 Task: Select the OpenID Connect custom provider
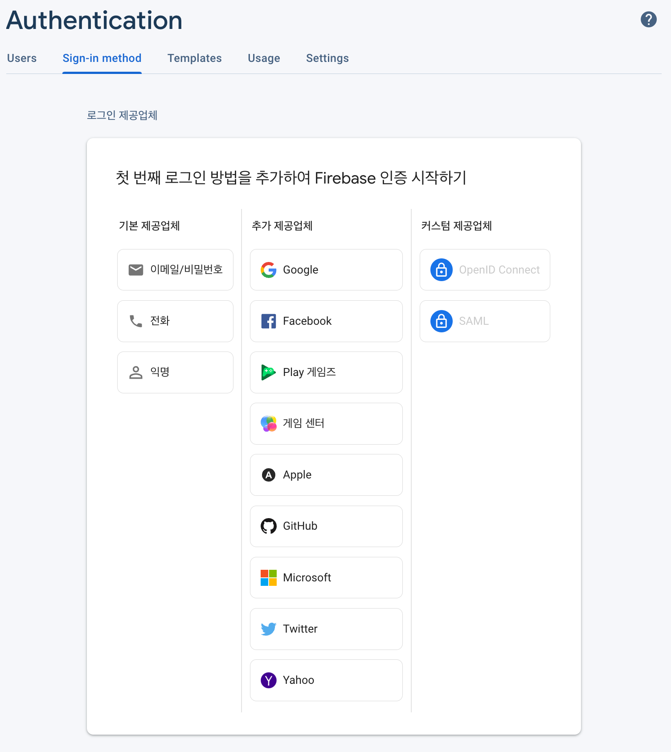pyautogui.click(x=485, y=270)
